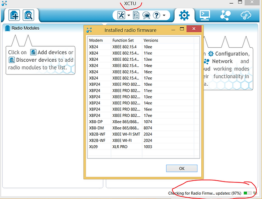Click the Modem column header
This screenshot has height=199, width=262.
[x=99, y=40]
